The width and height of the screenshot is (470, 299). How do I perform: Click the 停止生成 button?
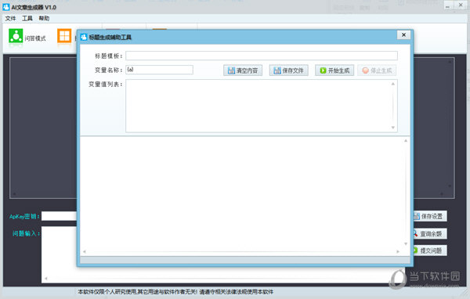click(377, 70)
